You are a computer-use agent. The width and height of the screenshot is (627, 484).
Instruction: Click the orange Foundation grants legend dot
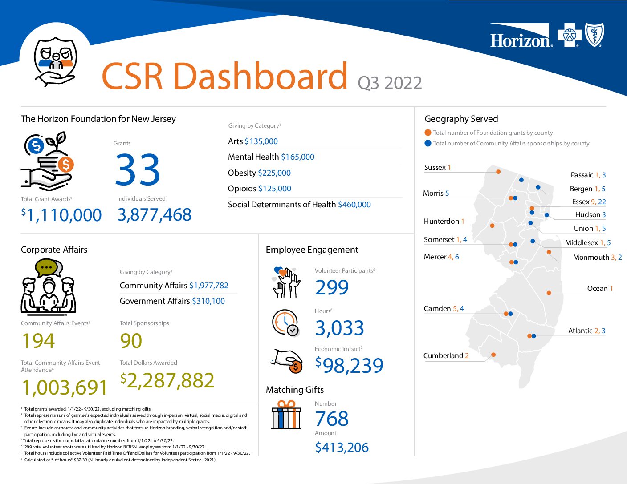click(428, 133)
